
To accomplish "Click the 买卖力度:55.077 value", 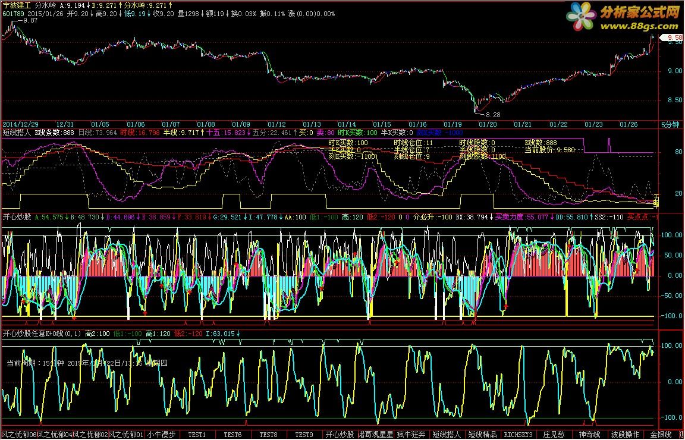I will pyautogui.click(x=521, y=217).
